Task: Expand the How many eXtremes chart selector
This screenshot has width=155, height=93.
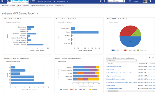Action: tap(30, 58)
